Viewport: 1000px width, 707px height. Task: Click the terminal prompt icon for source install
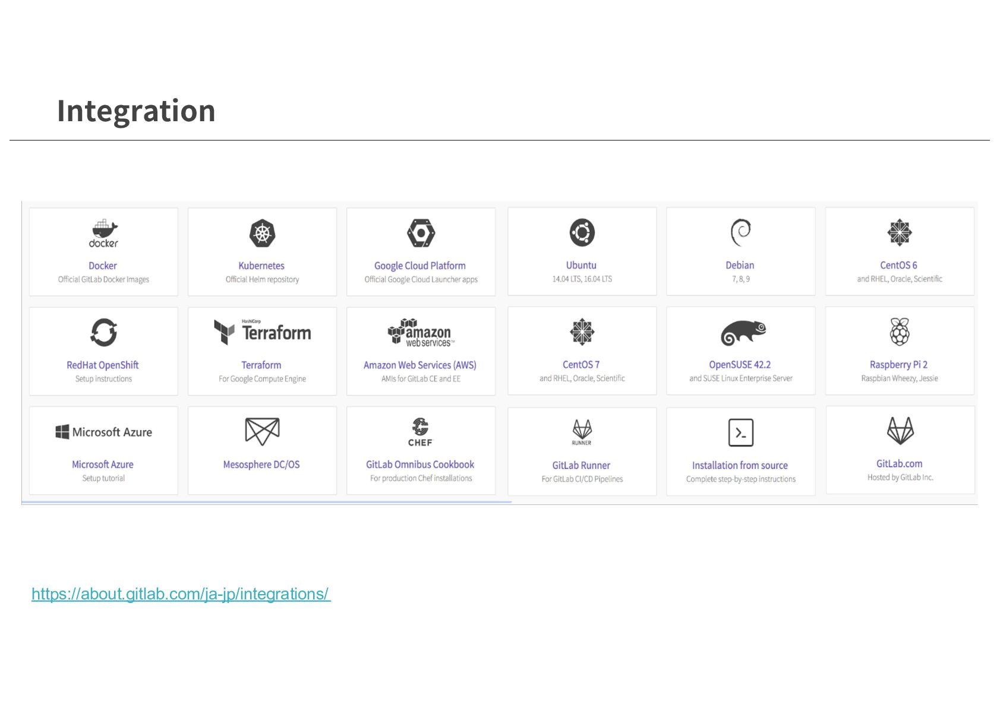pos(740,433)
